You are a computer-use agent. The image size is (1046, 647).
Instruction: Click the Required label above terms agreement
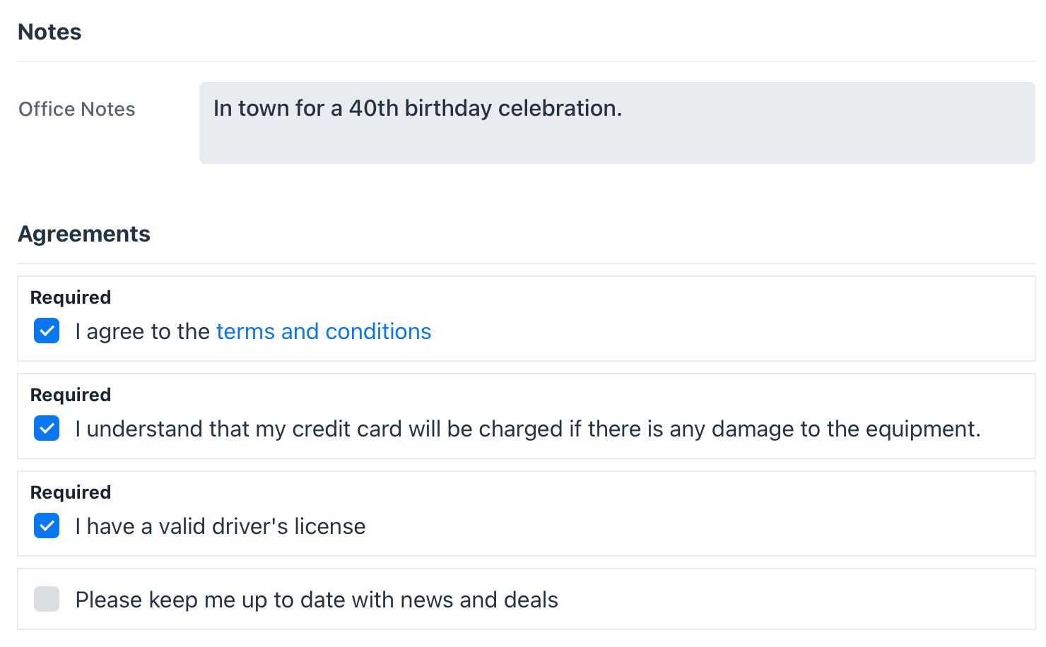coord(71,297)
